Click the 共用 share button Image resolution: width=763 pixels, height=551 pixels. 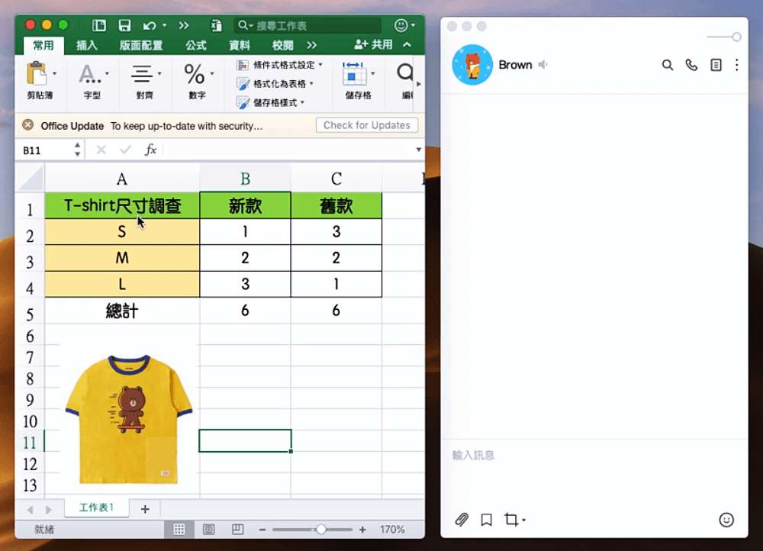(x=373, y=45)
